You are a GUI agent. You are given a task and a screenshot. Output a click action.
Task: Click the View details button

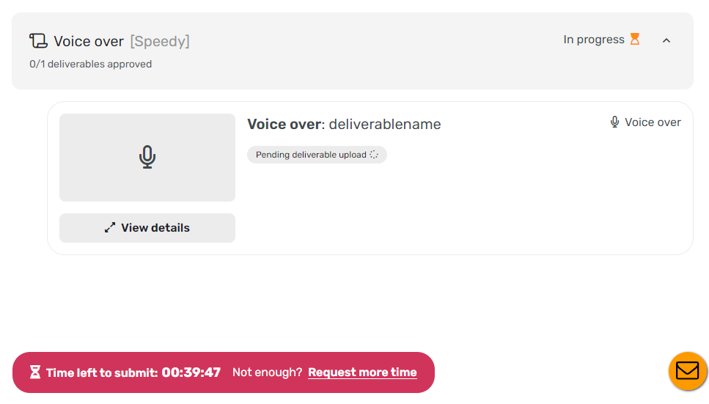147,228
